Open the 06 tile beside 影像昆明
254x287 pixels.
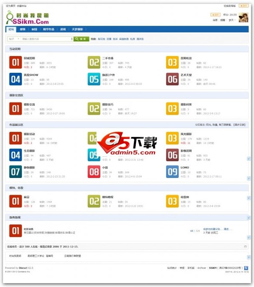coord(172,155)
